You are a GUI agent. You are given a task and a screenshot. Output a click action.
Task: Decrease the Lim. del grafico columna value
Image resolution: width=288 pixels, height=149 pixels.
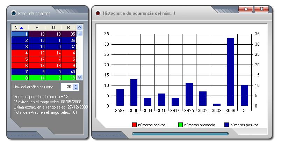coord(76,88)
